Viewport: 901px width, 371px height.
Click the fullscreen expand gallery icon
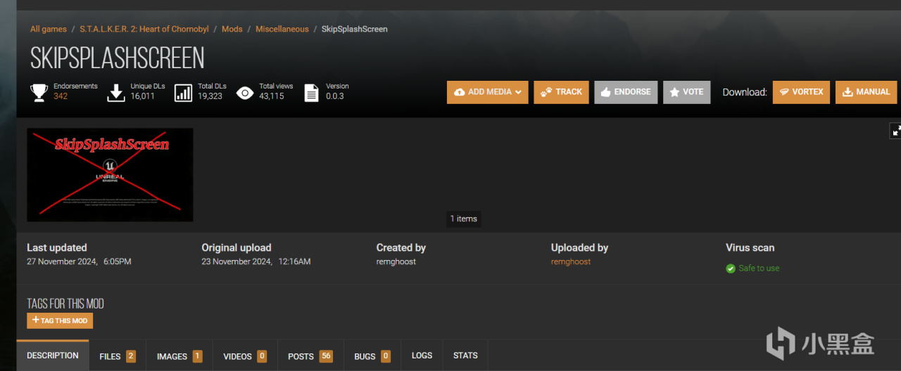(896, 130)
